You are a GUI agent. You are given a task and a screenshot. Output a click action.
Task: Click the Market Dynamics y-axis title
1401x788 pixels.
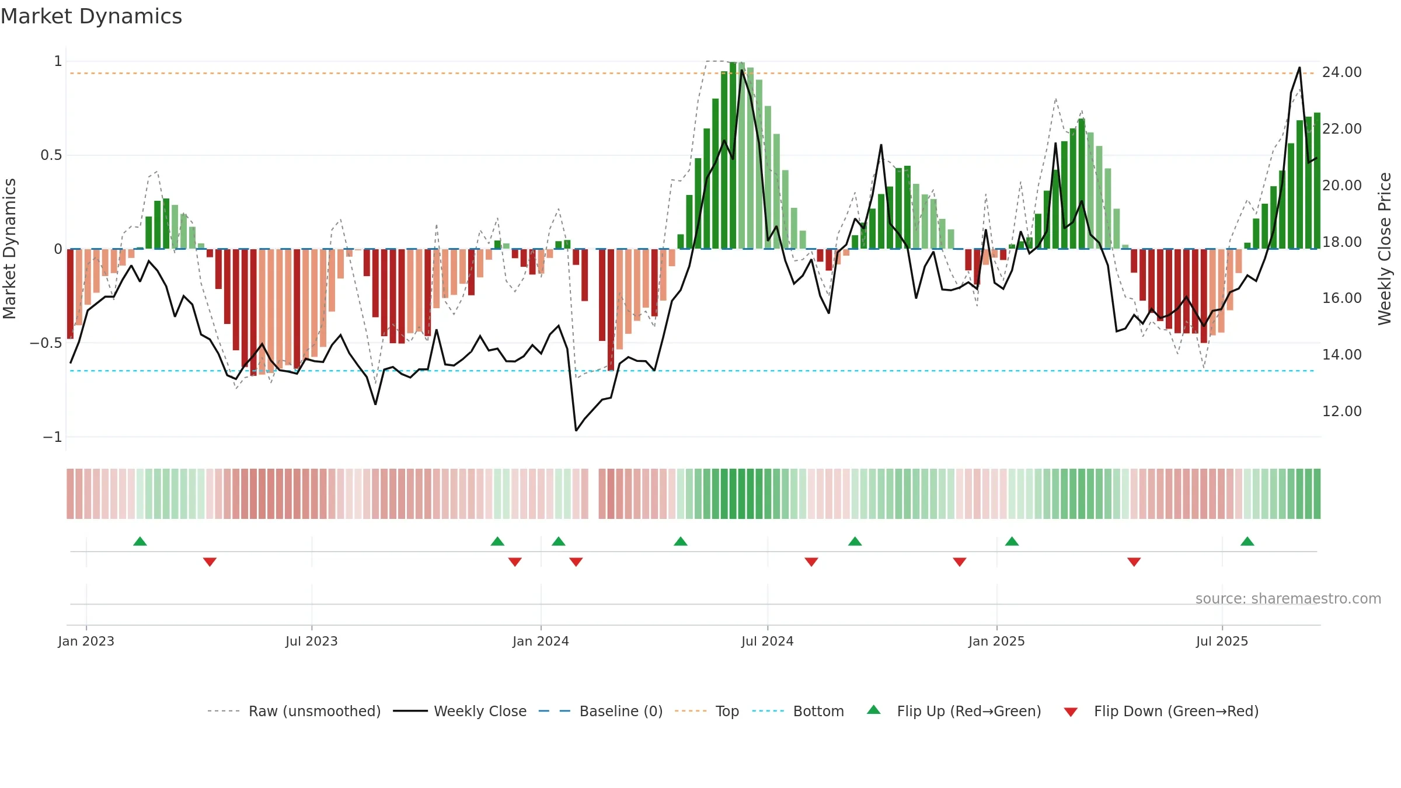(x=9, y=249)
